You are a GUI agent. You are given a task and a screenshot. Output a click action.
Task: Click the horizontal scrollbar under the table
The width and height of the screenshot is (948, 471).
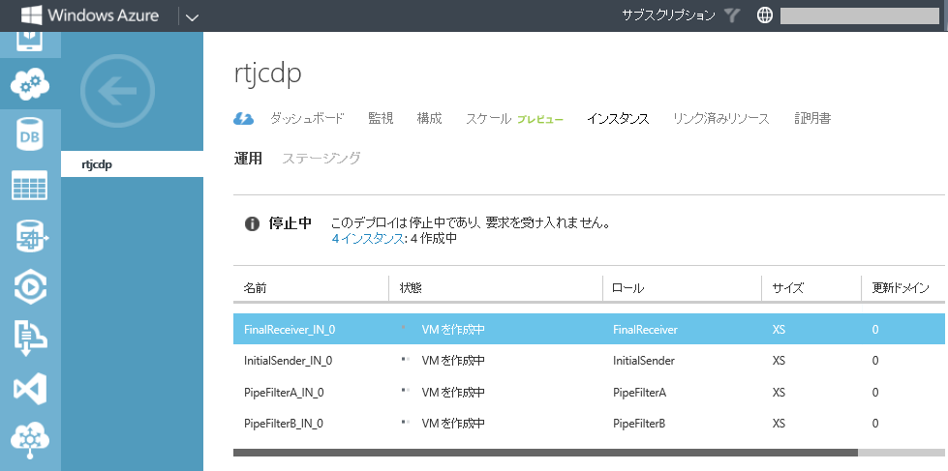click(x=544, y=452)
